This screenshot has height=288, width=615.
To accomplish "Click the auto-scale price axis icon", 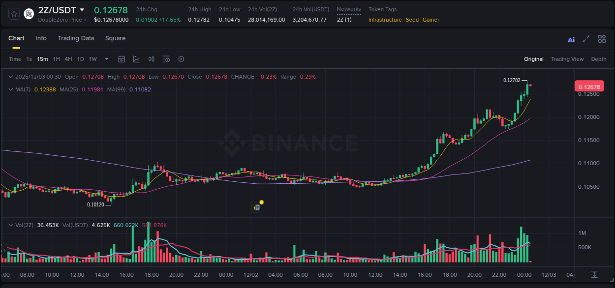I will [x=593, y=274].
